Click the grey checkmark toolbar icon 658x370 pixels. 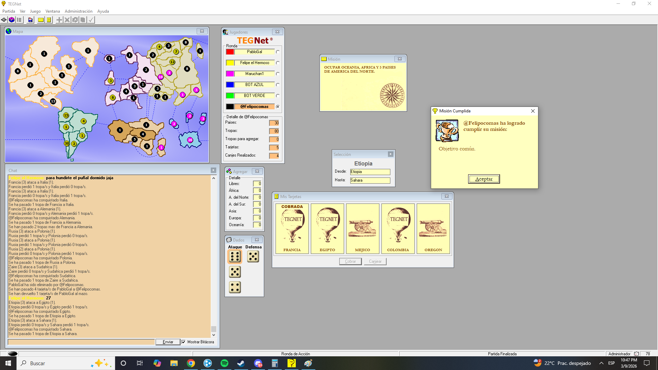point(91,20)
